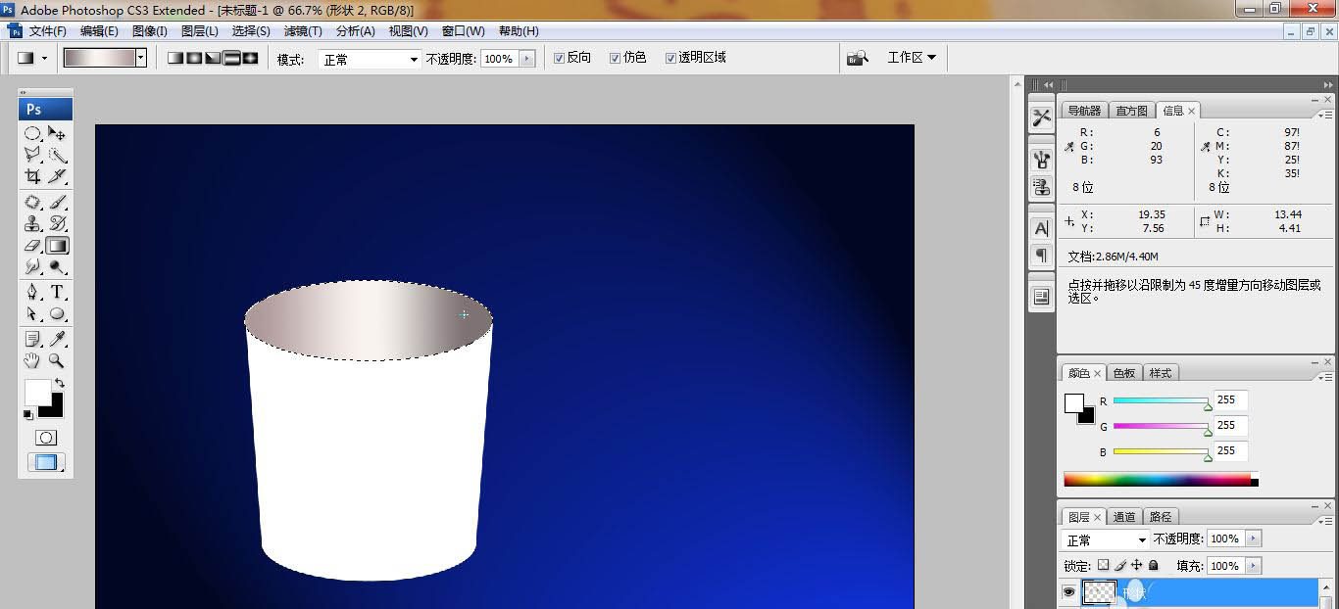Swap foreground and background colors icon

[x=60, y=383]
